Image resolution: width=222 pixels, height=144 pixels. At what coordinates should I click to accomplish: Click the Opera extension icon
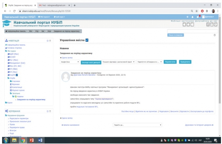tap(202, 11)
